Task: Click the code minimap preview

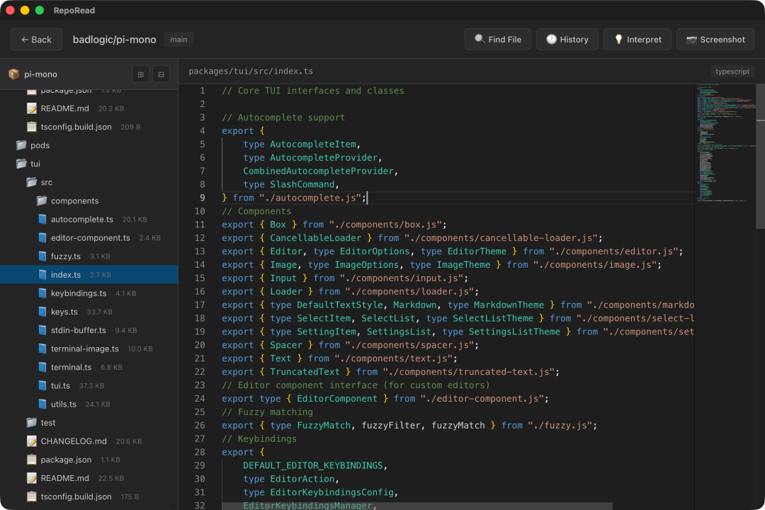Action: point(725,143)
